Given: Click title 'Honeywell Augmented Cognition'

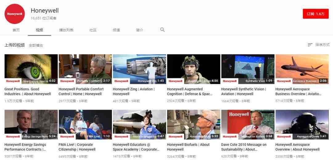Looking at the screenshot, I should [x=190, y=92].
